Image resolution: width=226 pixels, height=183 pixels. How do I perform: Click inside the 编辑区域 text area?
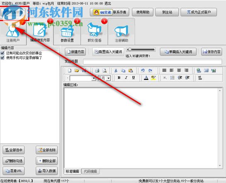(141, 128)
